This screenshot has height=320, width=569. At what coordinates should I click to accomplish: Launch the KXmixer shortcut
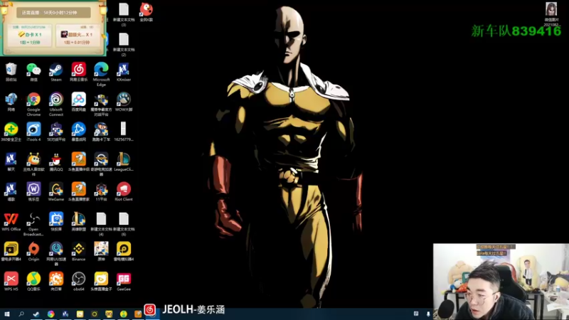coord(124,70)
